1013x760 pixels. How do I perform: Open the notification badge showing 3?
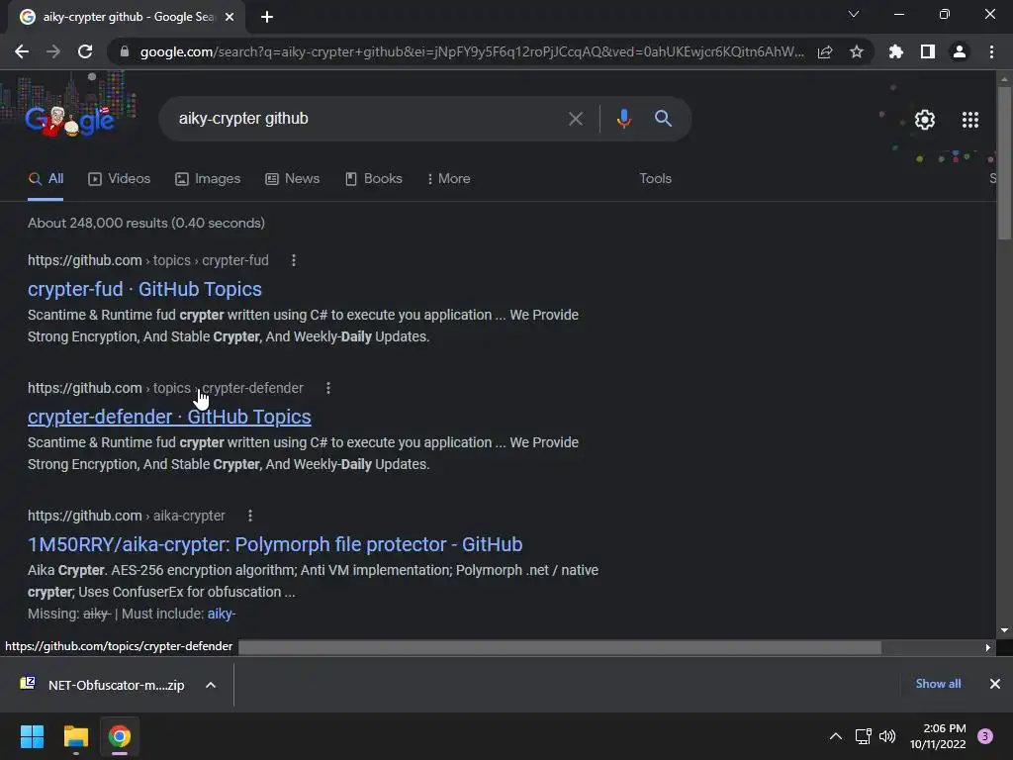(x=985, y=736)
